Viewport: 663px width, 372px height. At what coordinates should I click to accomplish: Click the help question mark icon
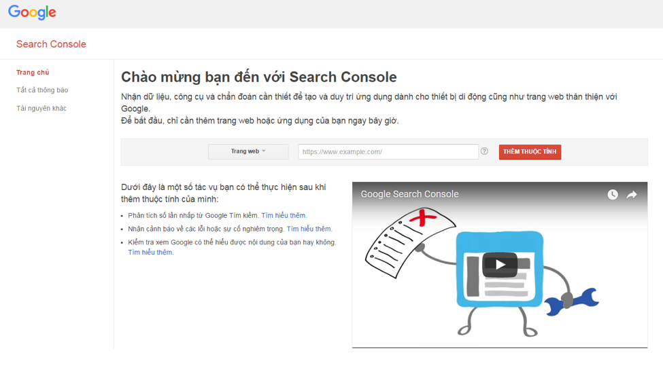tap(484, 151)
